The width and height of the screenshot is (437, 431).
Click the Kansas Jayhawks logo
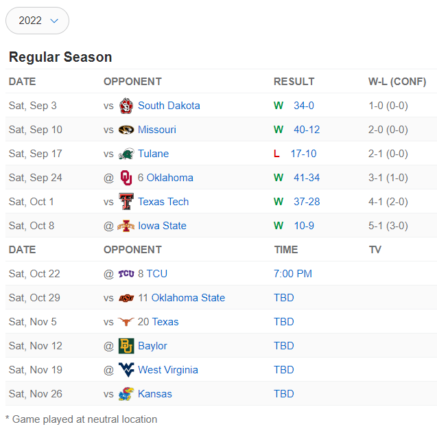tap(126, 394)
